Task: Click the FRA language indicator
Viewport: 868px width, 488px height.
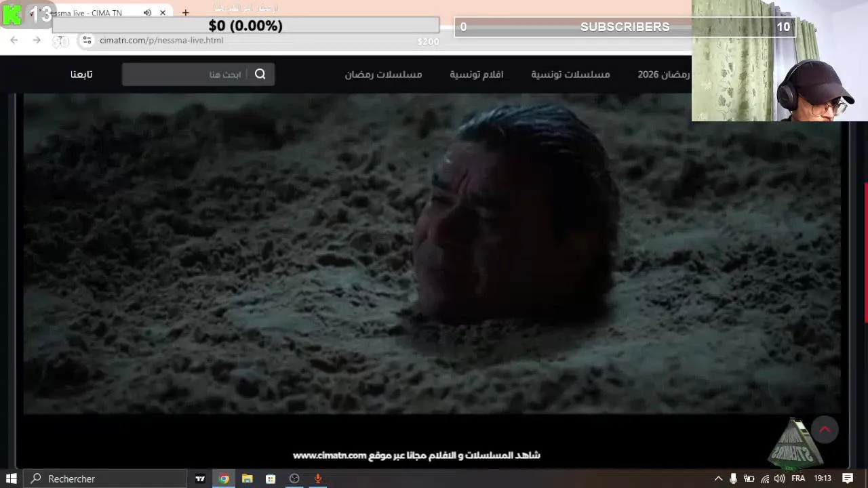Action: 798,479
